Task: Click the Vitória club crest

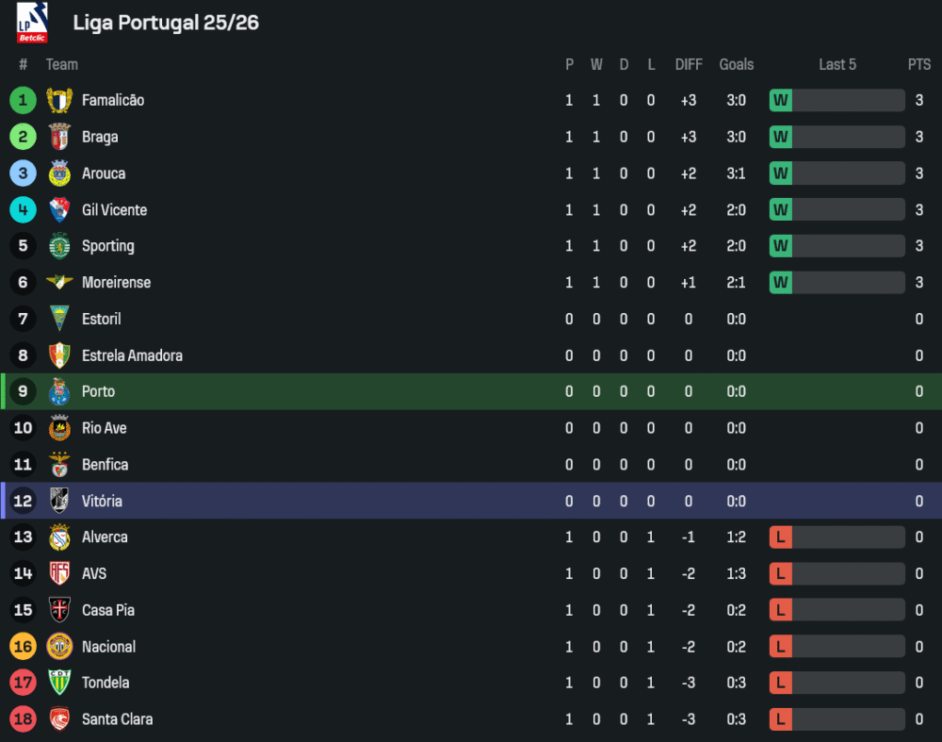Action: tap(59, 501)
